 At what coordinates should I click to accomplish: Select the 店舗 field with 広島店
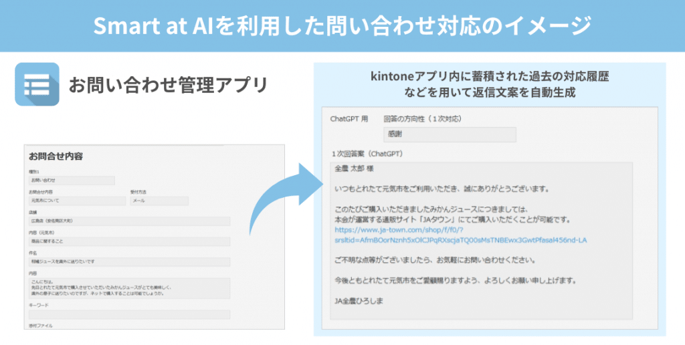[129, 221]
